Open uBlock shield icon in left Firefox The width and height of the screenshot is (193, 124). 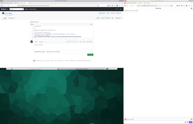tap(117, 6)
